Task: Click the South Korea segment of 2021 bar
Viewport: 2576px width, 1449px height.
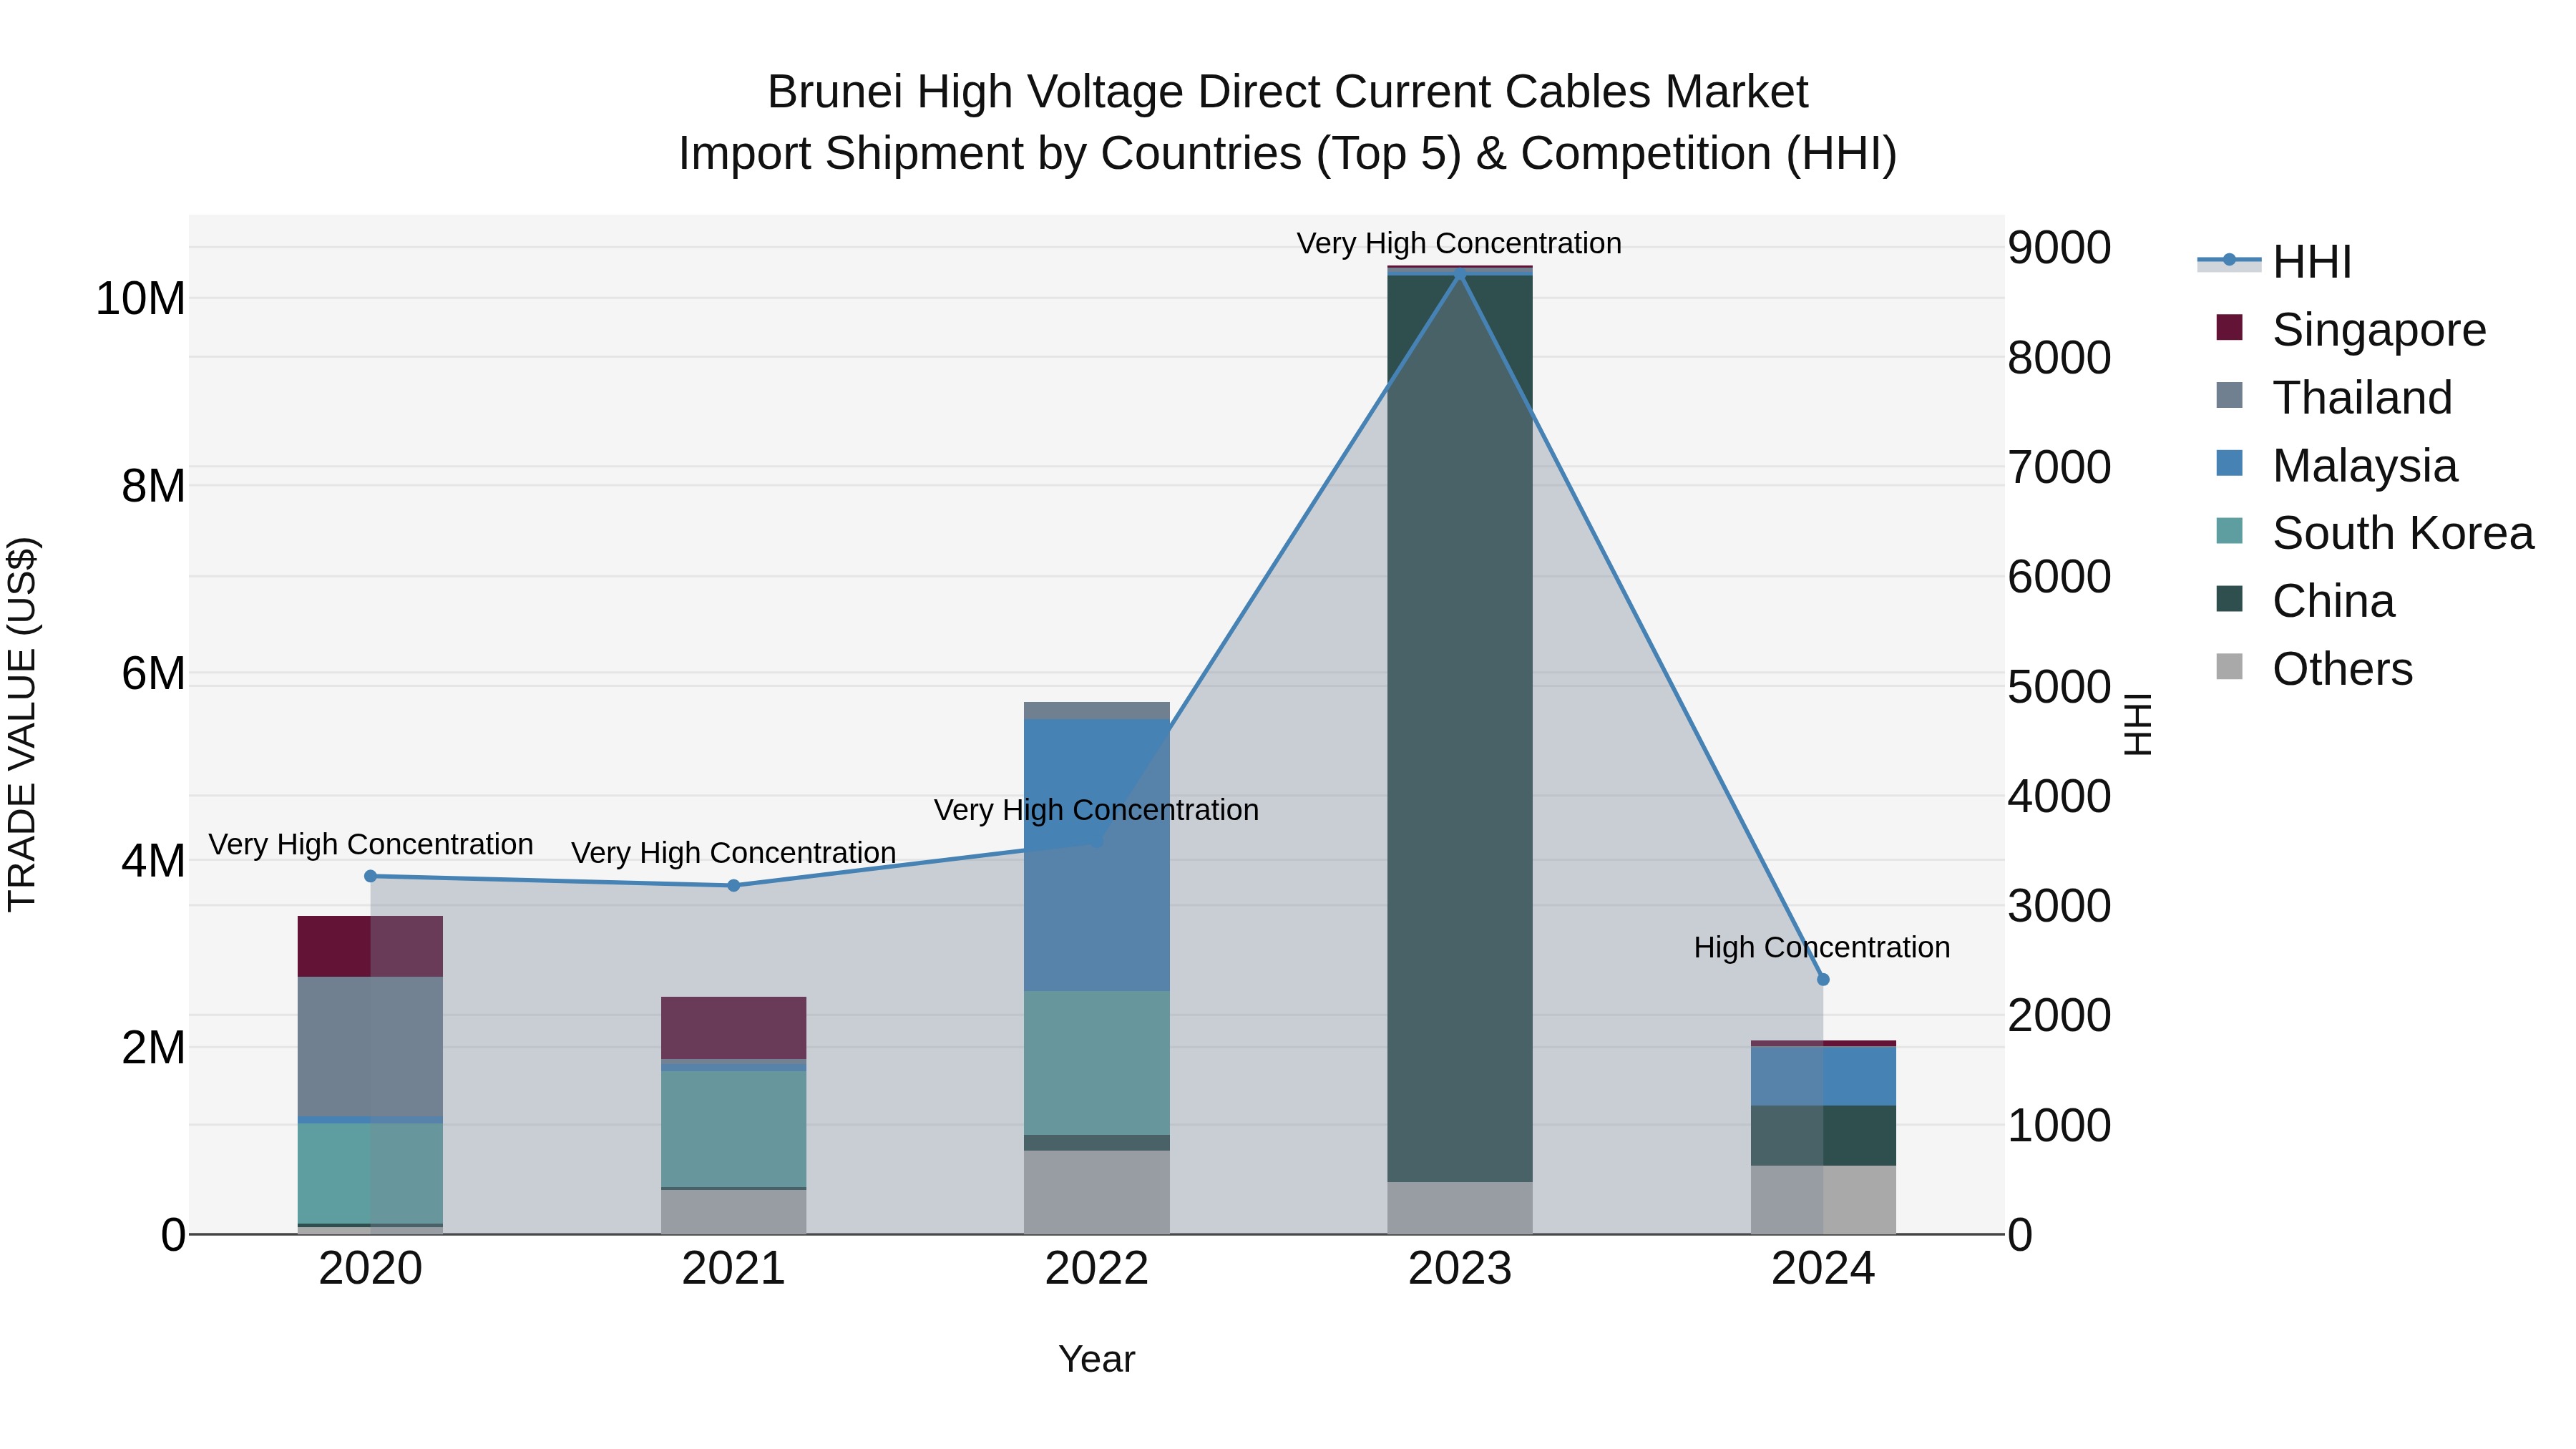Action: click(x=734, y=1129)
